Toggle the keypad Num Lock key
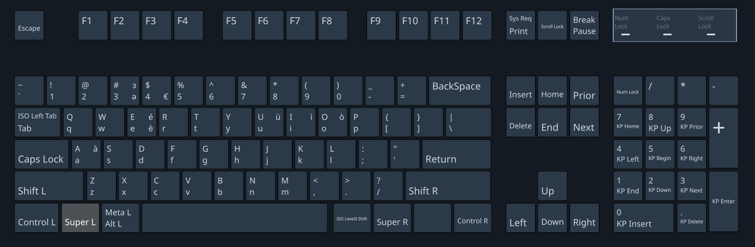Viewport: 755px width, 247px height. click(628, 91)
